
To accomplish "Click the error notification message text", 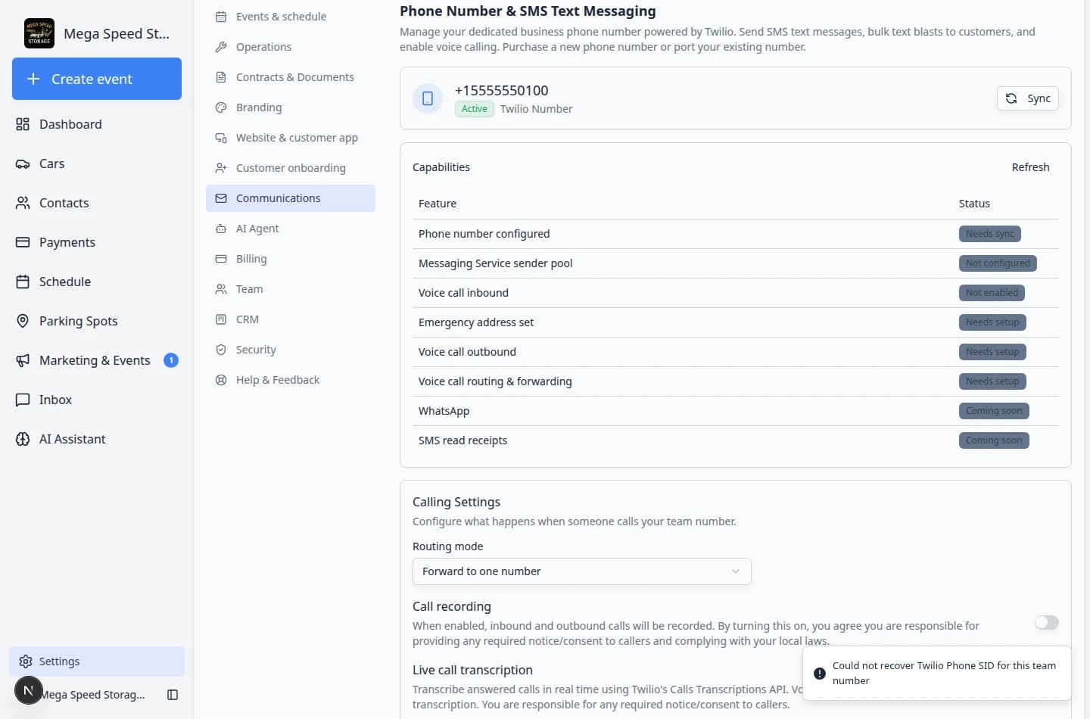I will (944, 673).
